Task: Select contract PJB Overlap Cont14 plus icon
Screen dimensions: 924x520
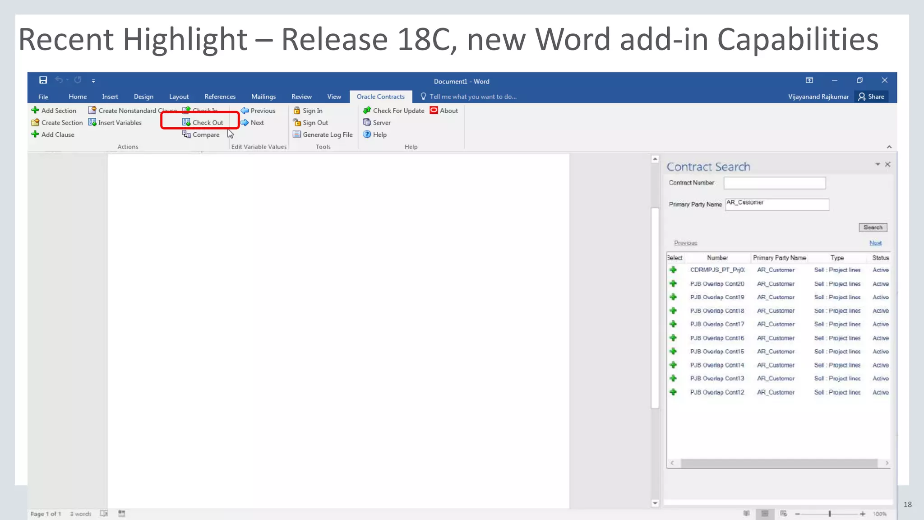Action: pos(673,365)
